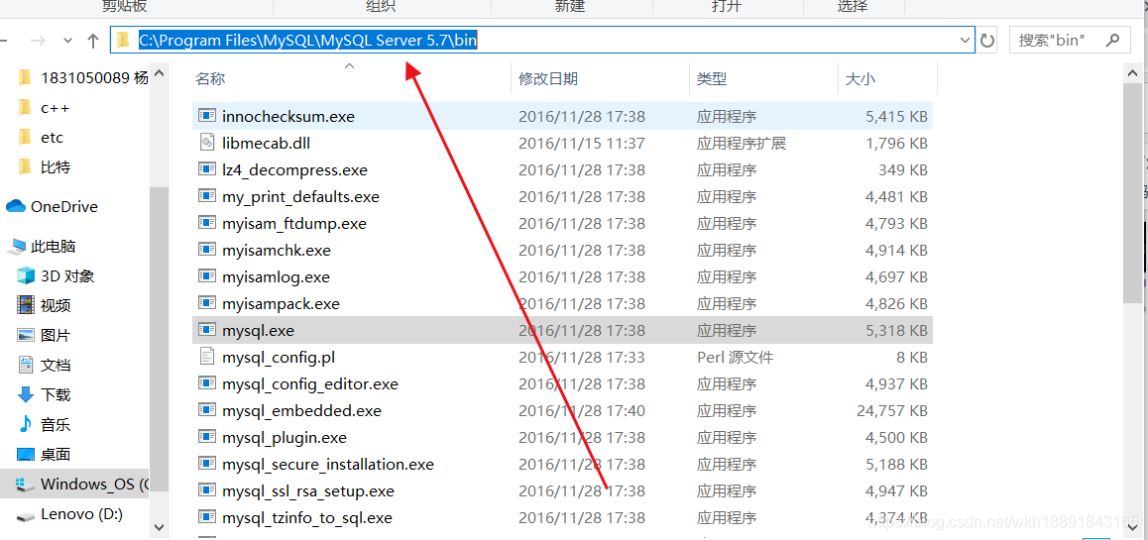Click the myisampack.exe file icon
1148x540 pixels.
coord(207,303)
